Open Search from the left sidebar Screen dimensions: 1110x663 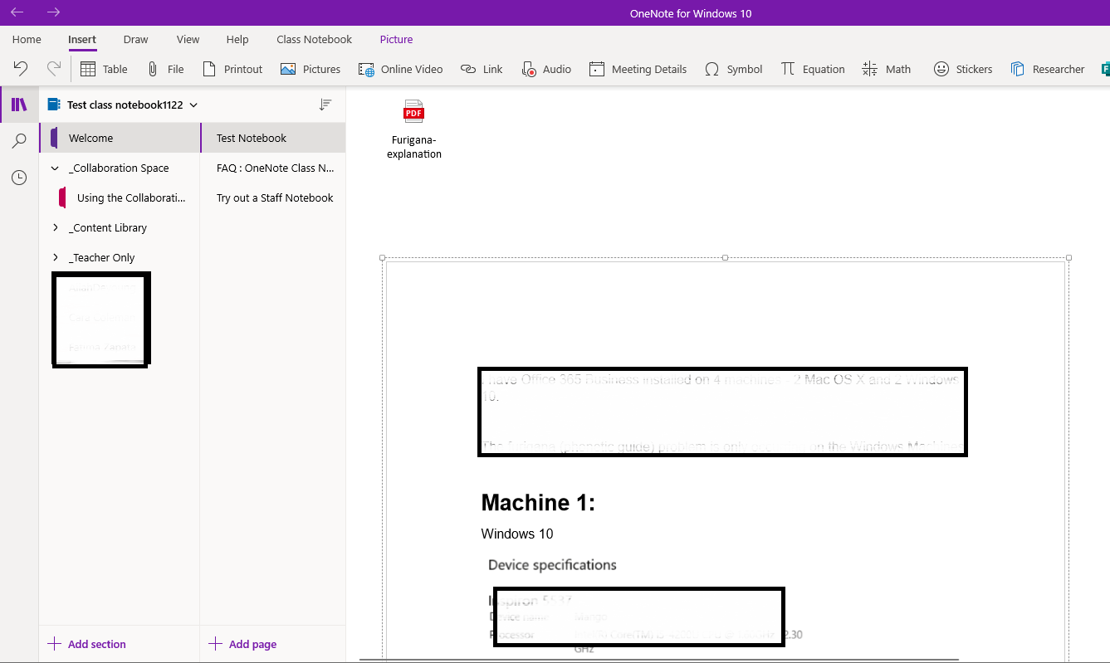(x=19, y=141)
